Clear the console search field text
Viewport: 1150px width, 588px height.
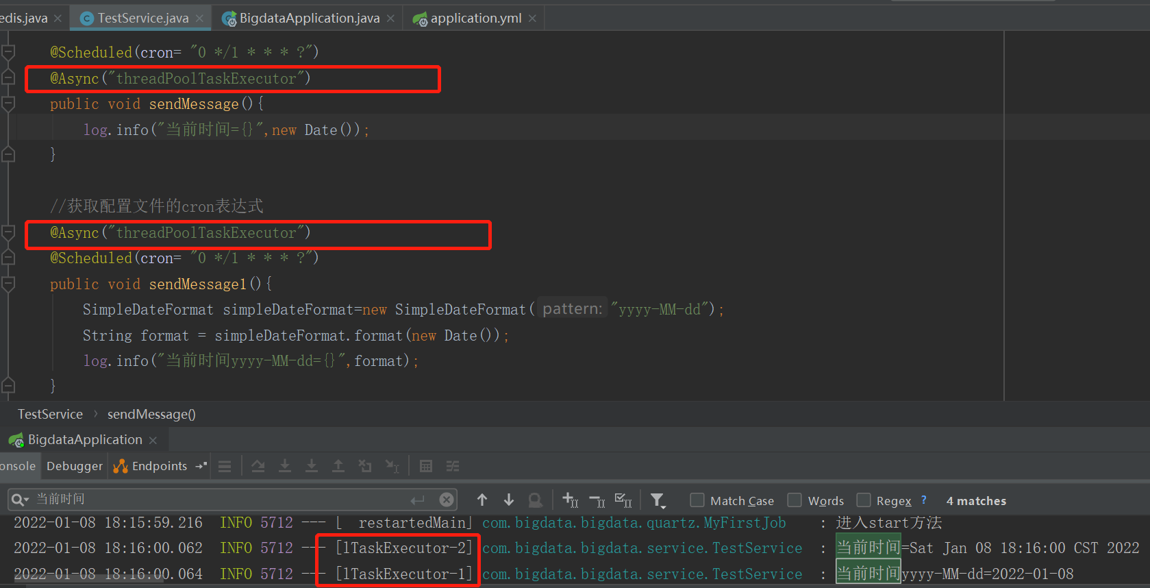tap(447, 500)
